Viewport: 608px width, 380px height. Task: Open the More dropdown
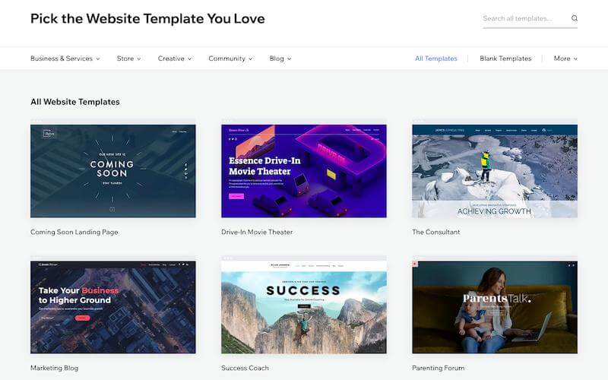point(565,59)
